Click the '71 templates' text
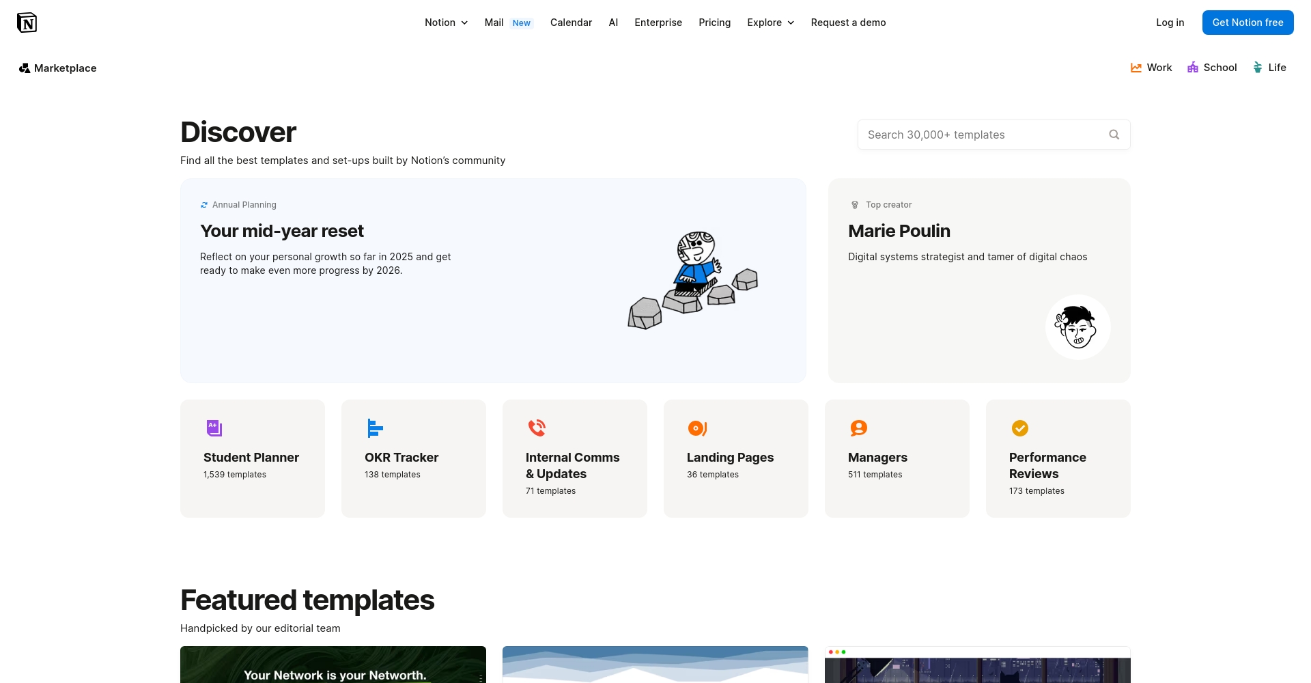The image size is (1311, 683). (550, 491)
